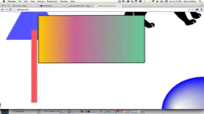The width and height of the screenshot is (204, 114).
Task: Switch to Chrome Web Store - Apps tab
Action: 80,6
